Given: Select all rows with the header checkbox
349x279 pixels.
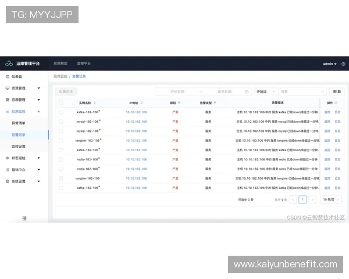Looking at the screenshot, I should [x=61, y=103].
